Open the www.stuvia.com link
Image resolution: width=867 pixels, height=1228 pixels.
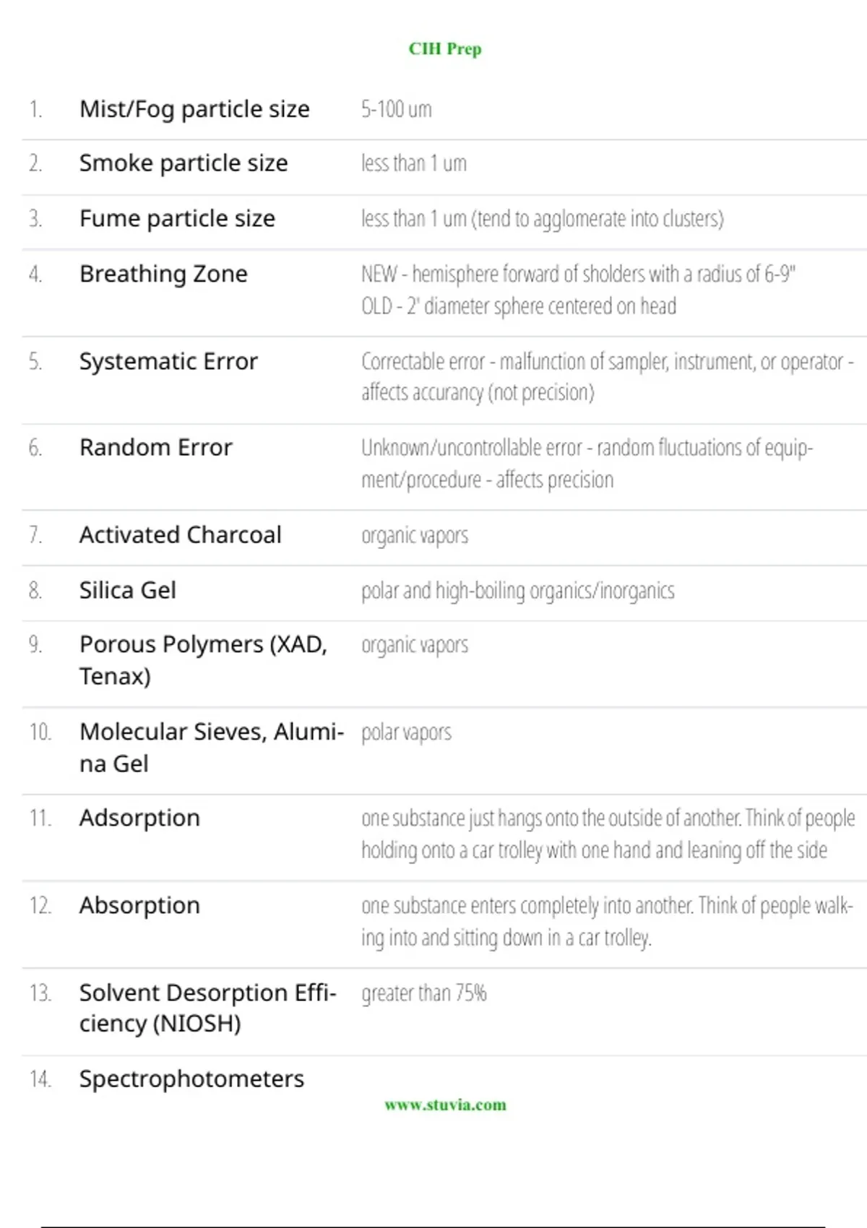[x=445, y=1104]
